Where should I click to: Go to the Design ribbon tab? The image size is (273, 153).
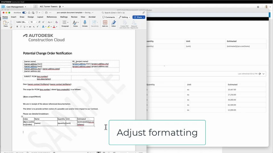coord(31,17)
